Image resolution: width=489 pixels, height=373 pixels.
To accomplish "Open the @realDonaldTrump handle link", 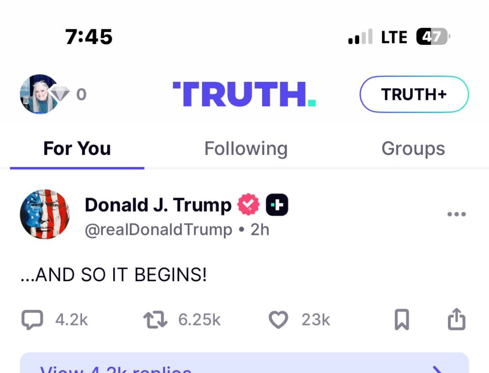I will (x=158, y=230).
